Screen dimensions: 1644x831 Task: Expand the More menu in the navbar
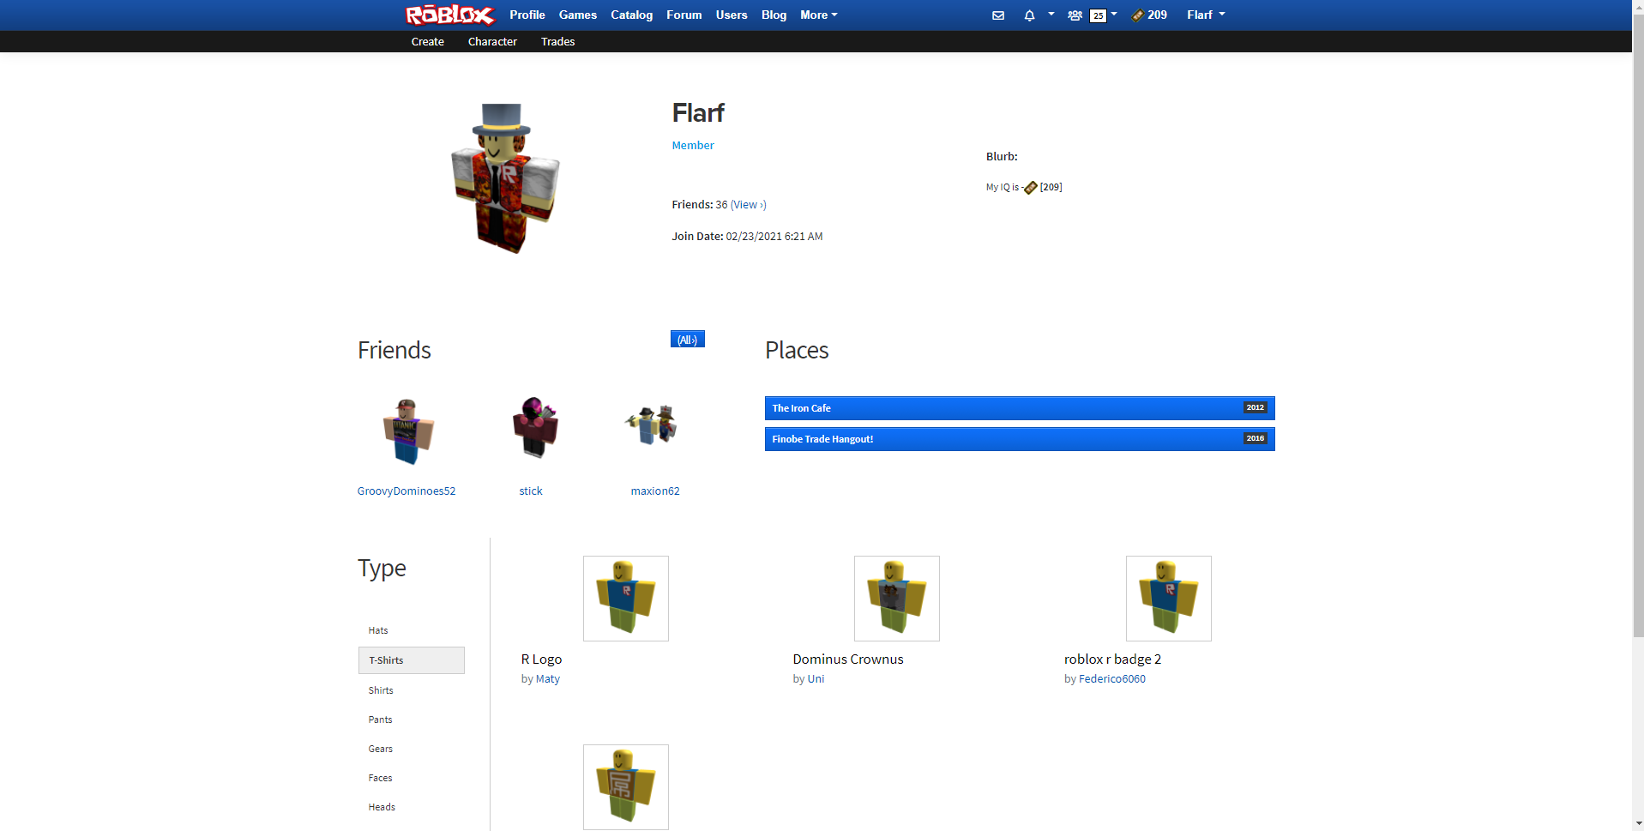816,15
